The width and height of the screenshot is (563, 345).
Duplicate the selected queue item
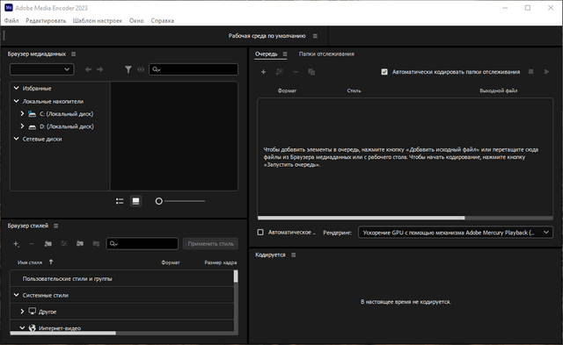click(x=311, y=72)
